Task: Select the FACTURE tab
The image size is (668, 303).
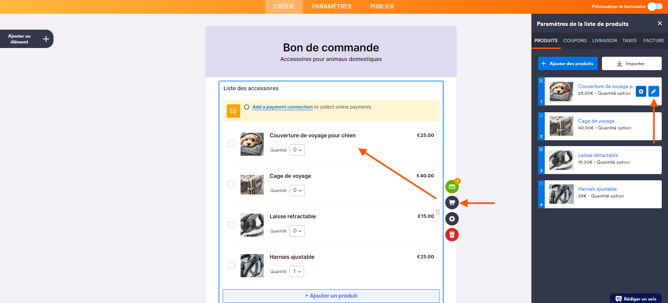Action: pyautogui.click(x=654, y=40)
